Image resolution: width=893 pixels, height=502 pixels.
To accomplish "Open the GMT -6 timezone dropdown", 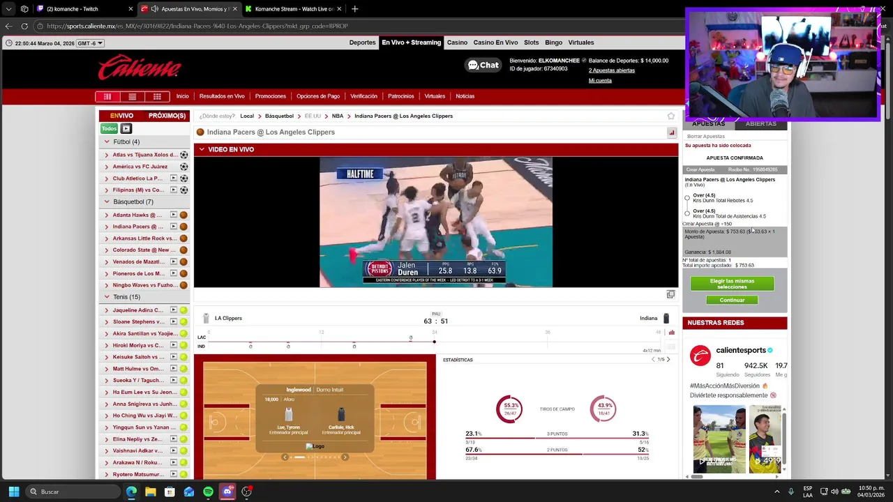I will click(90, 43).
